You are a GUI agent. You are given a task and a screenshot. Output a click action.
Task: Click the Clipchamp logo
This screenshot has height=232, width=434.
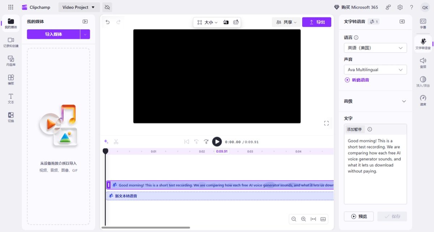pos(36,7)
